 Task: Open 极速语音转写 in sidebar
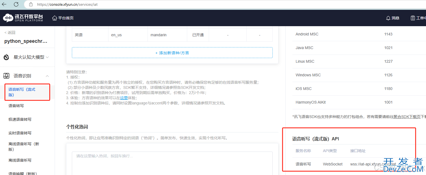[20, 119]
